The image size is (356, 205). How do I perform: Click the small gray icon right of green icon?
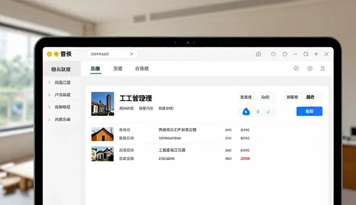tap(268, 112)
